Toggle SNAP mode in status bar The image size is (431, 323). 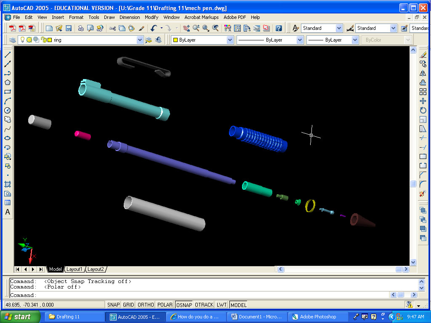pos(113,305)
